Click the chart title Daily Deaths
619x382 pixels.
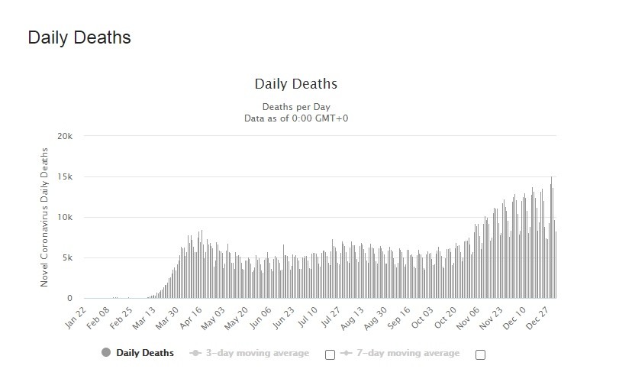pos(295,83)
